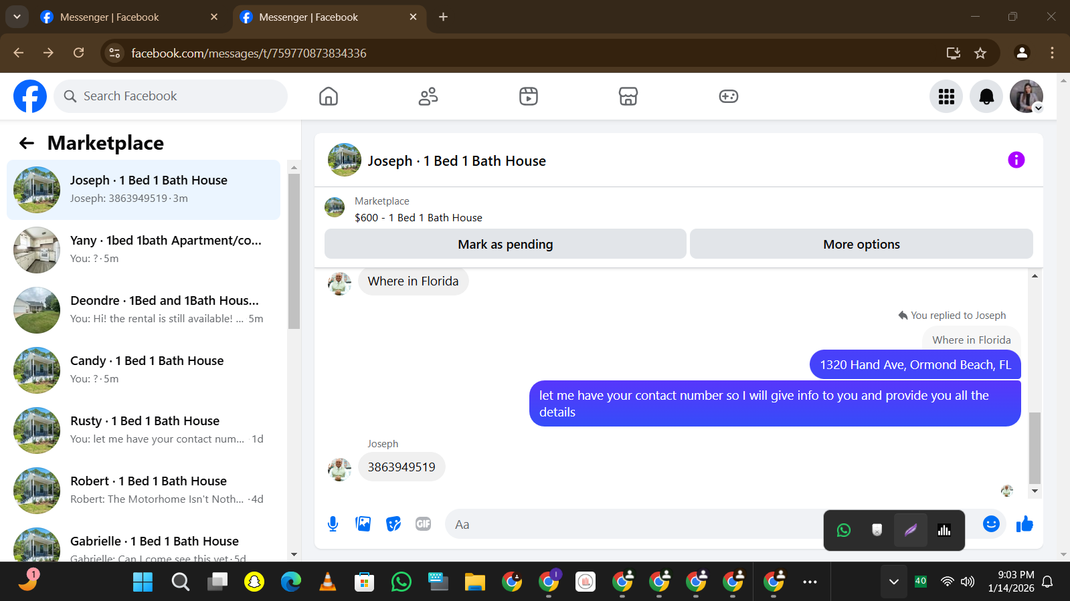
Task: Open Chrome three-dot menu
Action: click(1052, 53)
